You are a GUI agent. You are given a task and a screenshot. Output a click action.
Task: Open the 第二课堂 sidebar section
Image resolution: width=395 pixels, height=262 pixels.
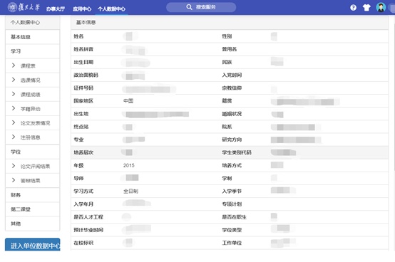[33, 209]
